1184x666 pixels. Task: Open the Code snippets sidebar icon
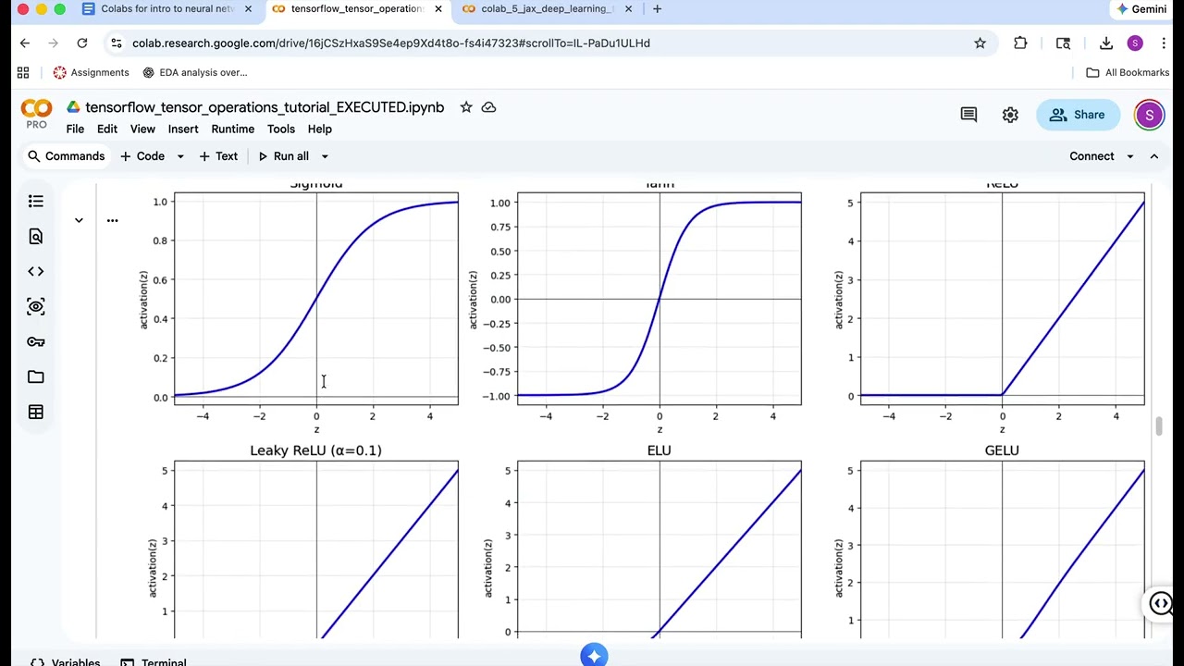pyautogui.click(x=36, y=271)
